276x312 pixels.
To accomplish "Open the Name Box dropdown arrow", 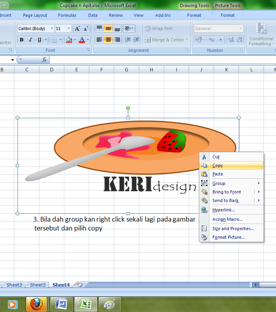I will click(12, 60).
